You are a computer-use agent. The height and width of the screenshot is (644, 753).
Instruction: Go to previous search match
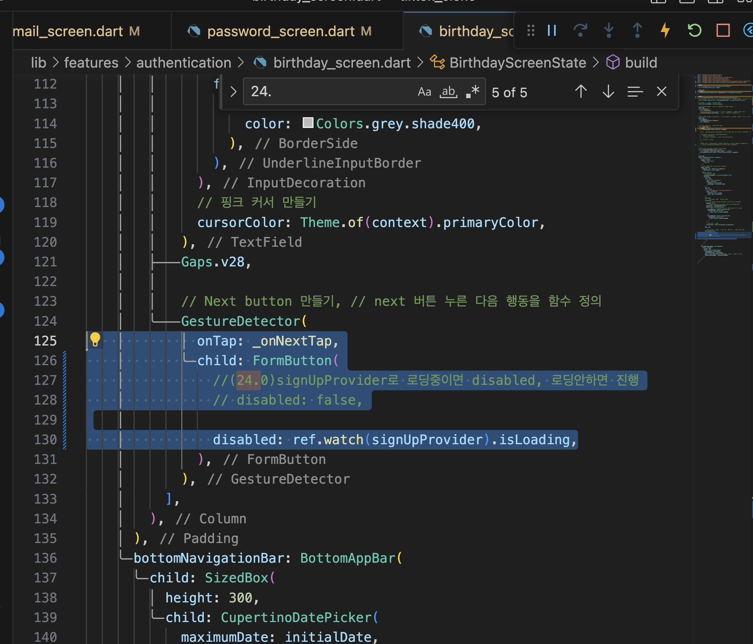[581, 92]
